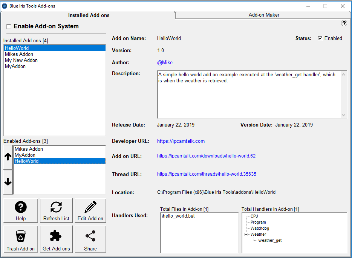Open Edit Add-on with pencil icon

(x=90, y=210)
